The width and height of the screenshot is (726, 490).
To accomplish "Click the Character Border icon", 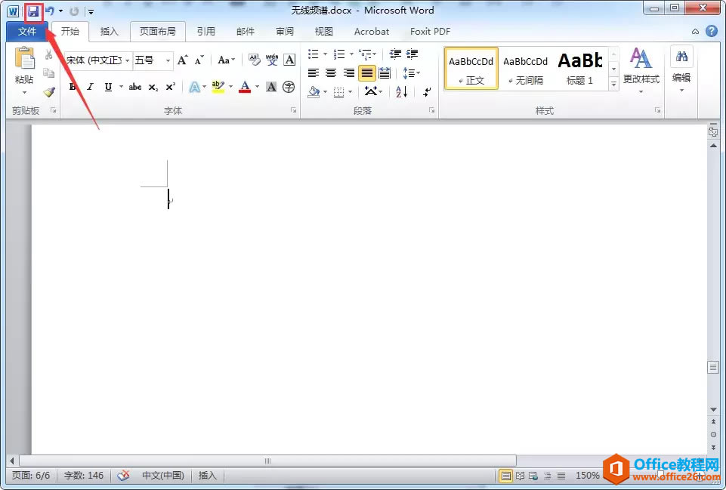I will [289, 60].
